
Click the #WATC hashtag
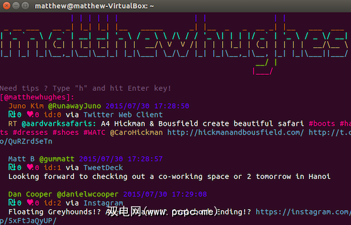[94, 132]
